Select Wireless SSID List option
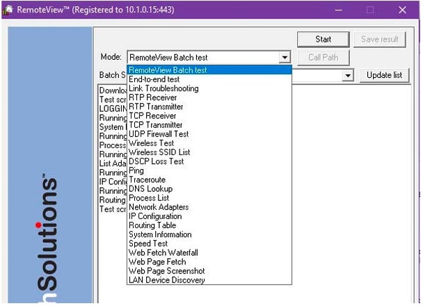This screenshot has height=306, width=423. tap(209, 152)
